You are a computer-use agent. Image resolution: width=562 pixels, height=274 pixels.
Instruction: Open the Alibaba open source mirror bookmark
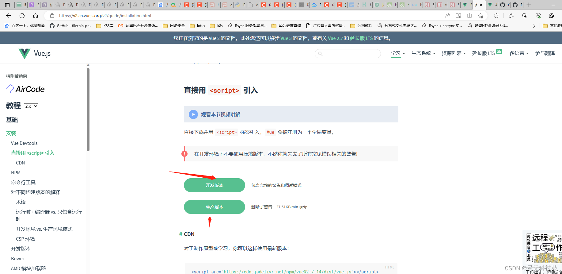click(138, 26)
